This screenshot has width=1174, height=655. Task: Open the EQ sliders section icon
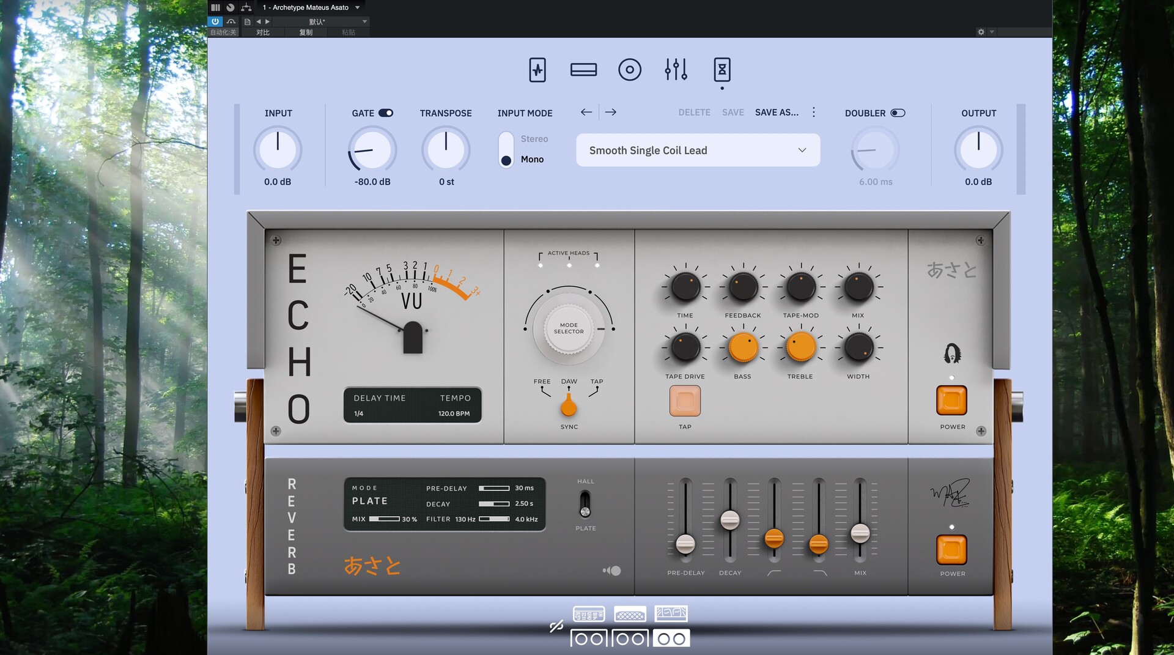676,70
